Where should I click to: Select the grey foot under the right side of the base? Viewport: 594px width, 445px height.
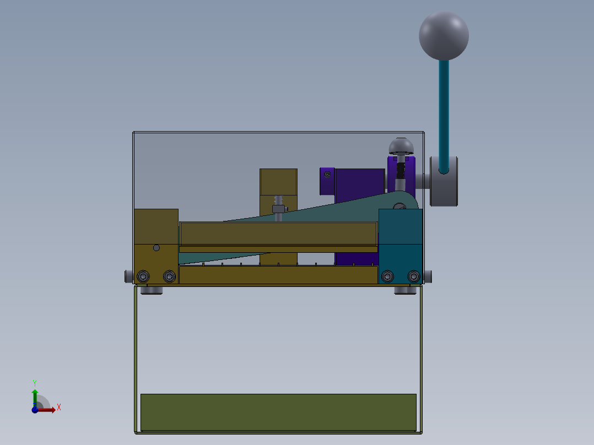click(406, 290)
